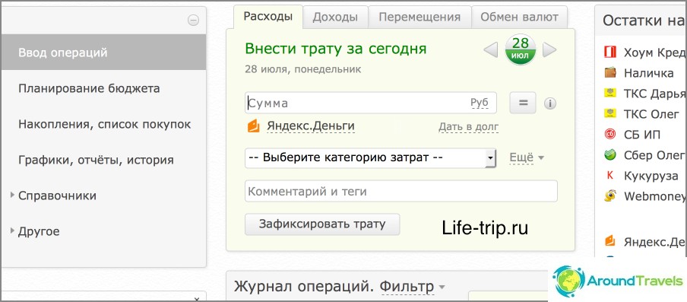
Task: Collapse left menu with minus icon
Action: pyautogui.click(x=193, y=21)
